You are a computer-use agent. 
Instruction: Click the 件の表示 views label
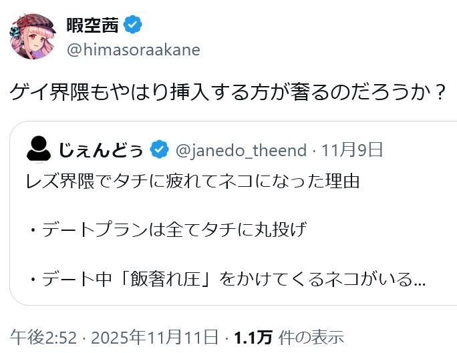pyautogui.click(x=312, y=336)
